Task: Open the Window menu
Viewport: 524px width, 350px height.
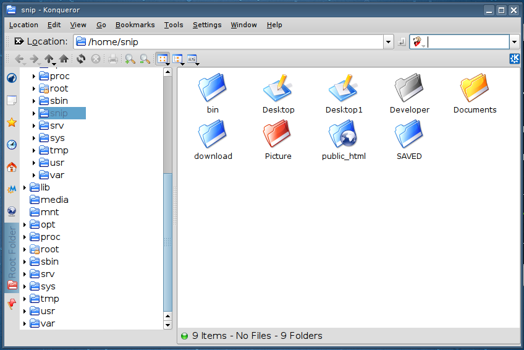Action: click(243, 25)
